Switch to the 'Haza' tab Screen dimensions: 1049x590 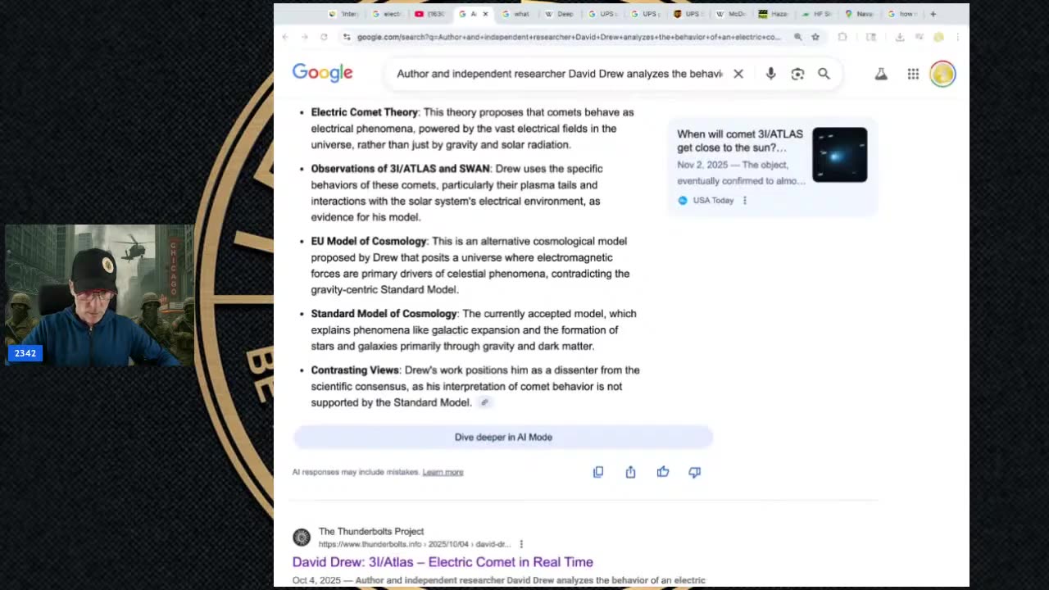pyautogui.click(x=774, y=14)
